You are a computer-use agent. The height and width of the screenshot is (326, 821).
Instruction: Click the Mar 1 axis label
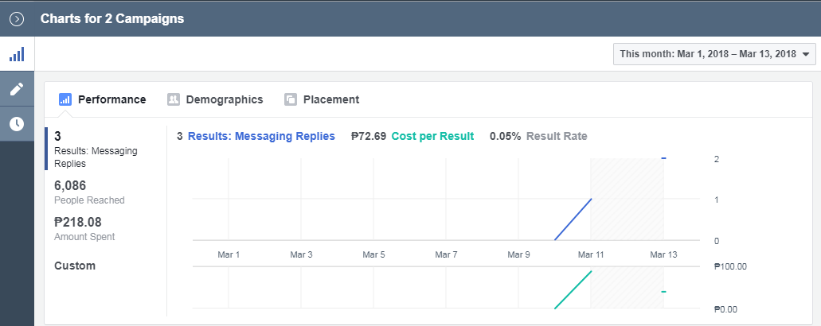[229, 254]
